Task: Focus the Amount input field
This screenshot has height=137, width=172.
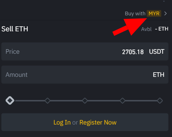Action: point(85,75)
